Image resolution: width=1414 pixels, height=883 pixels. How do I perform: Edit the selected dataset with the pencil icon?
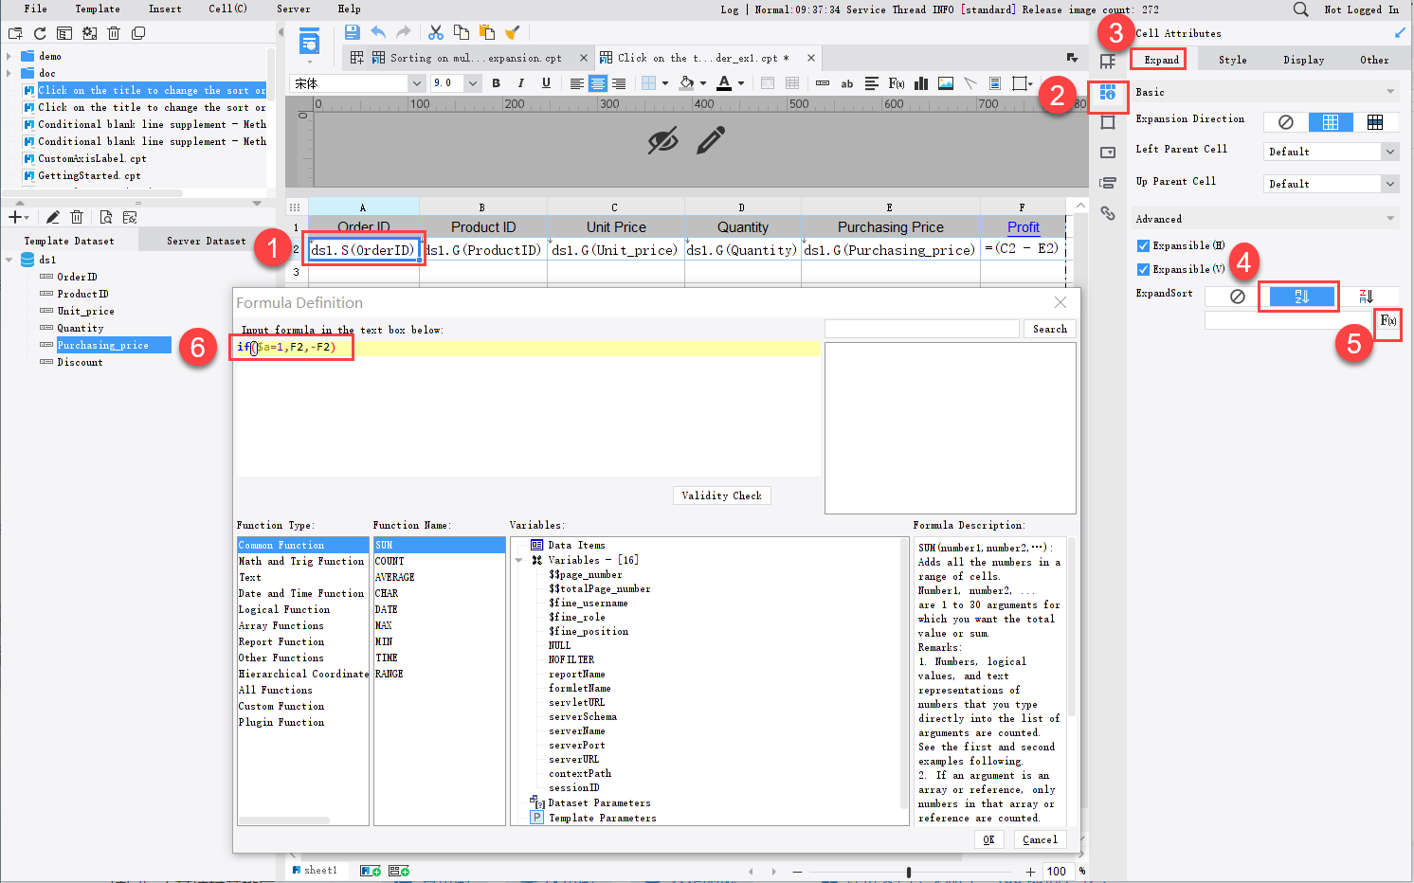pyautogui.click(x=53, y=217)
